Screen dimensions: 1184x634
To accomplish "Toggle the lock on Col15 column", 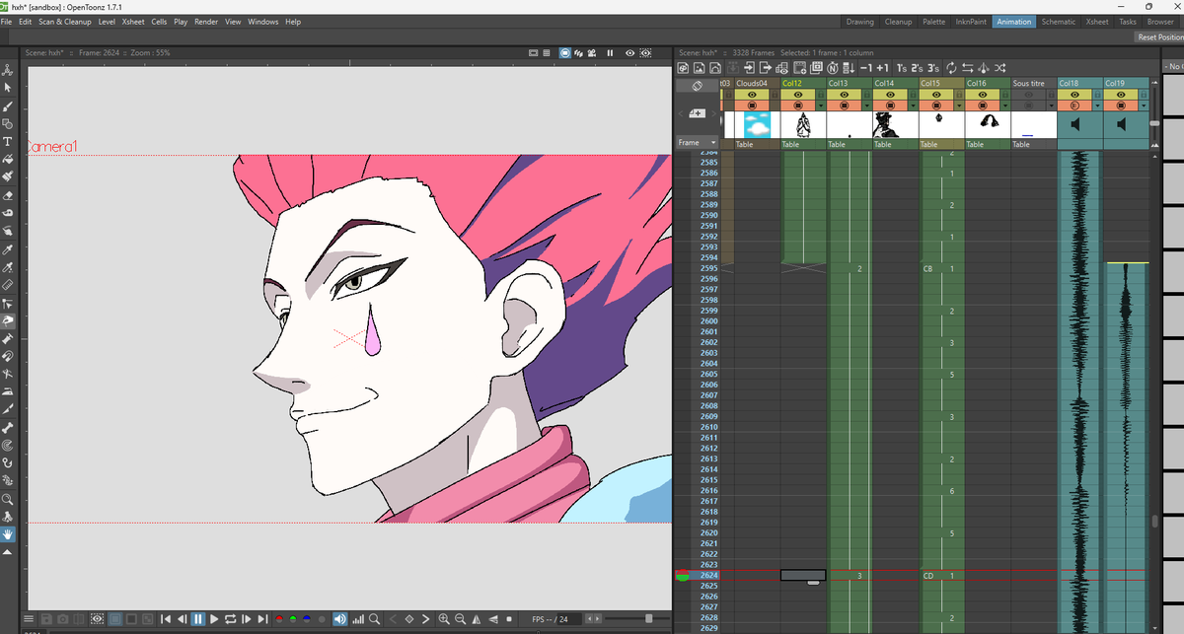I will (960, 95).
